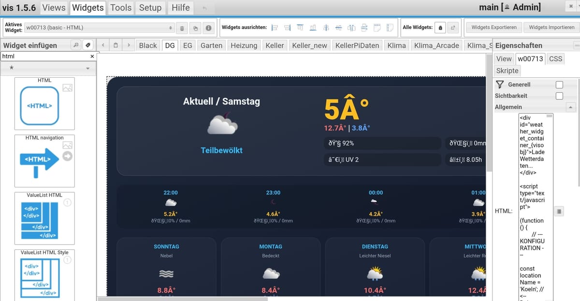The width and height of the screenshot is (580, 301).
Task: Open the Aktives Widget dropdown
Action: [x=99, y=28]
